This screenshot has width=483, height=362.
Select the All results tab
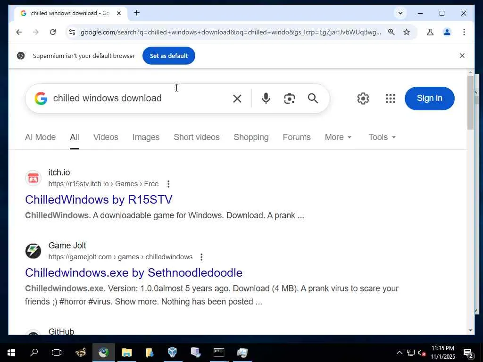74,137
